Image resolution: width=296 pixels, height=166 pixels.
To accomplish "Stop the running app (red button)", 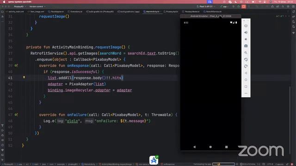I will 244,6.
